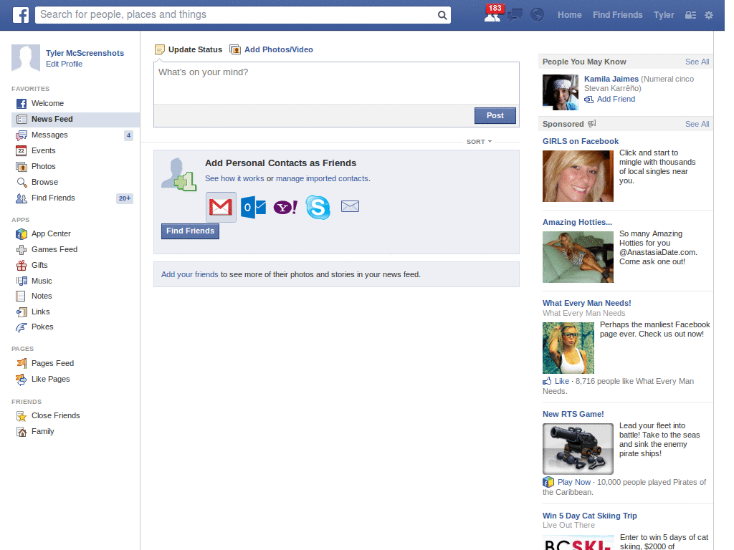Expand the SORT dropdown
The width and height of the screenshot is (734, 550).
tap(479, 142)
